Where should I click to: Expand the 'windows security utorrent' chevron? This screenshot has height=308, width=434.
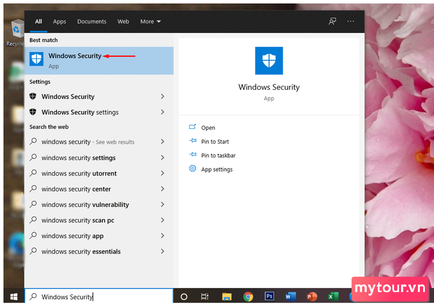coord(162,173)
